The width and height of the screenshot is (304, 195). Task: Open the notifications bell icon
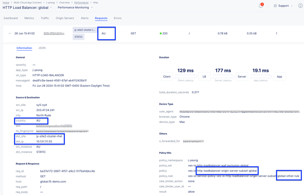261,6
